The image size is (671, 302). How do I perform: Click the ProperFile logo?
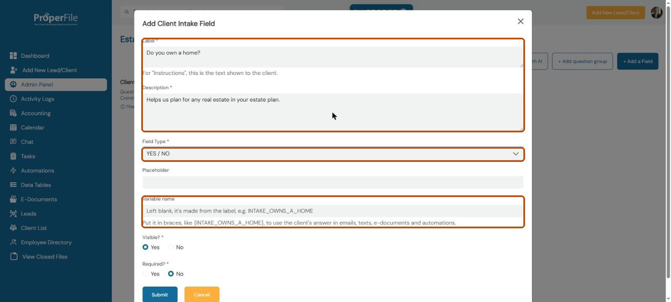point(56,19)
